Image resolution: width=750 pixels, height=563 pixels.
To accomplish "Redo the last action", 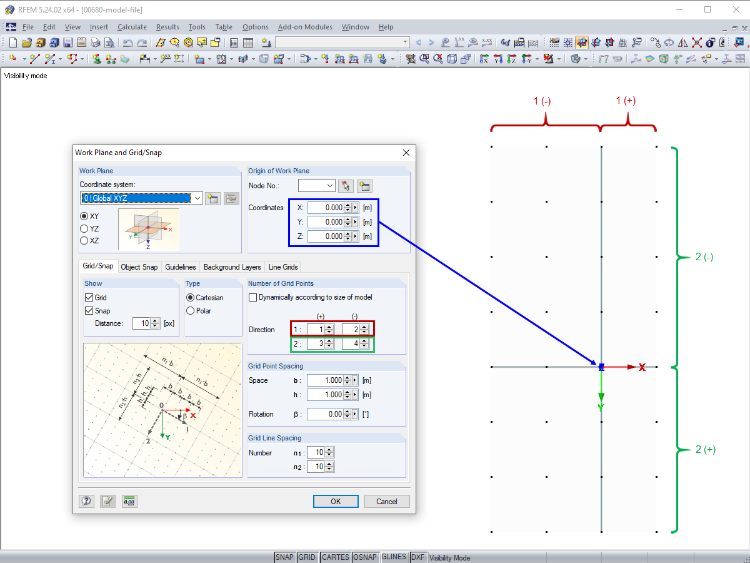I will tap(142, 43).
